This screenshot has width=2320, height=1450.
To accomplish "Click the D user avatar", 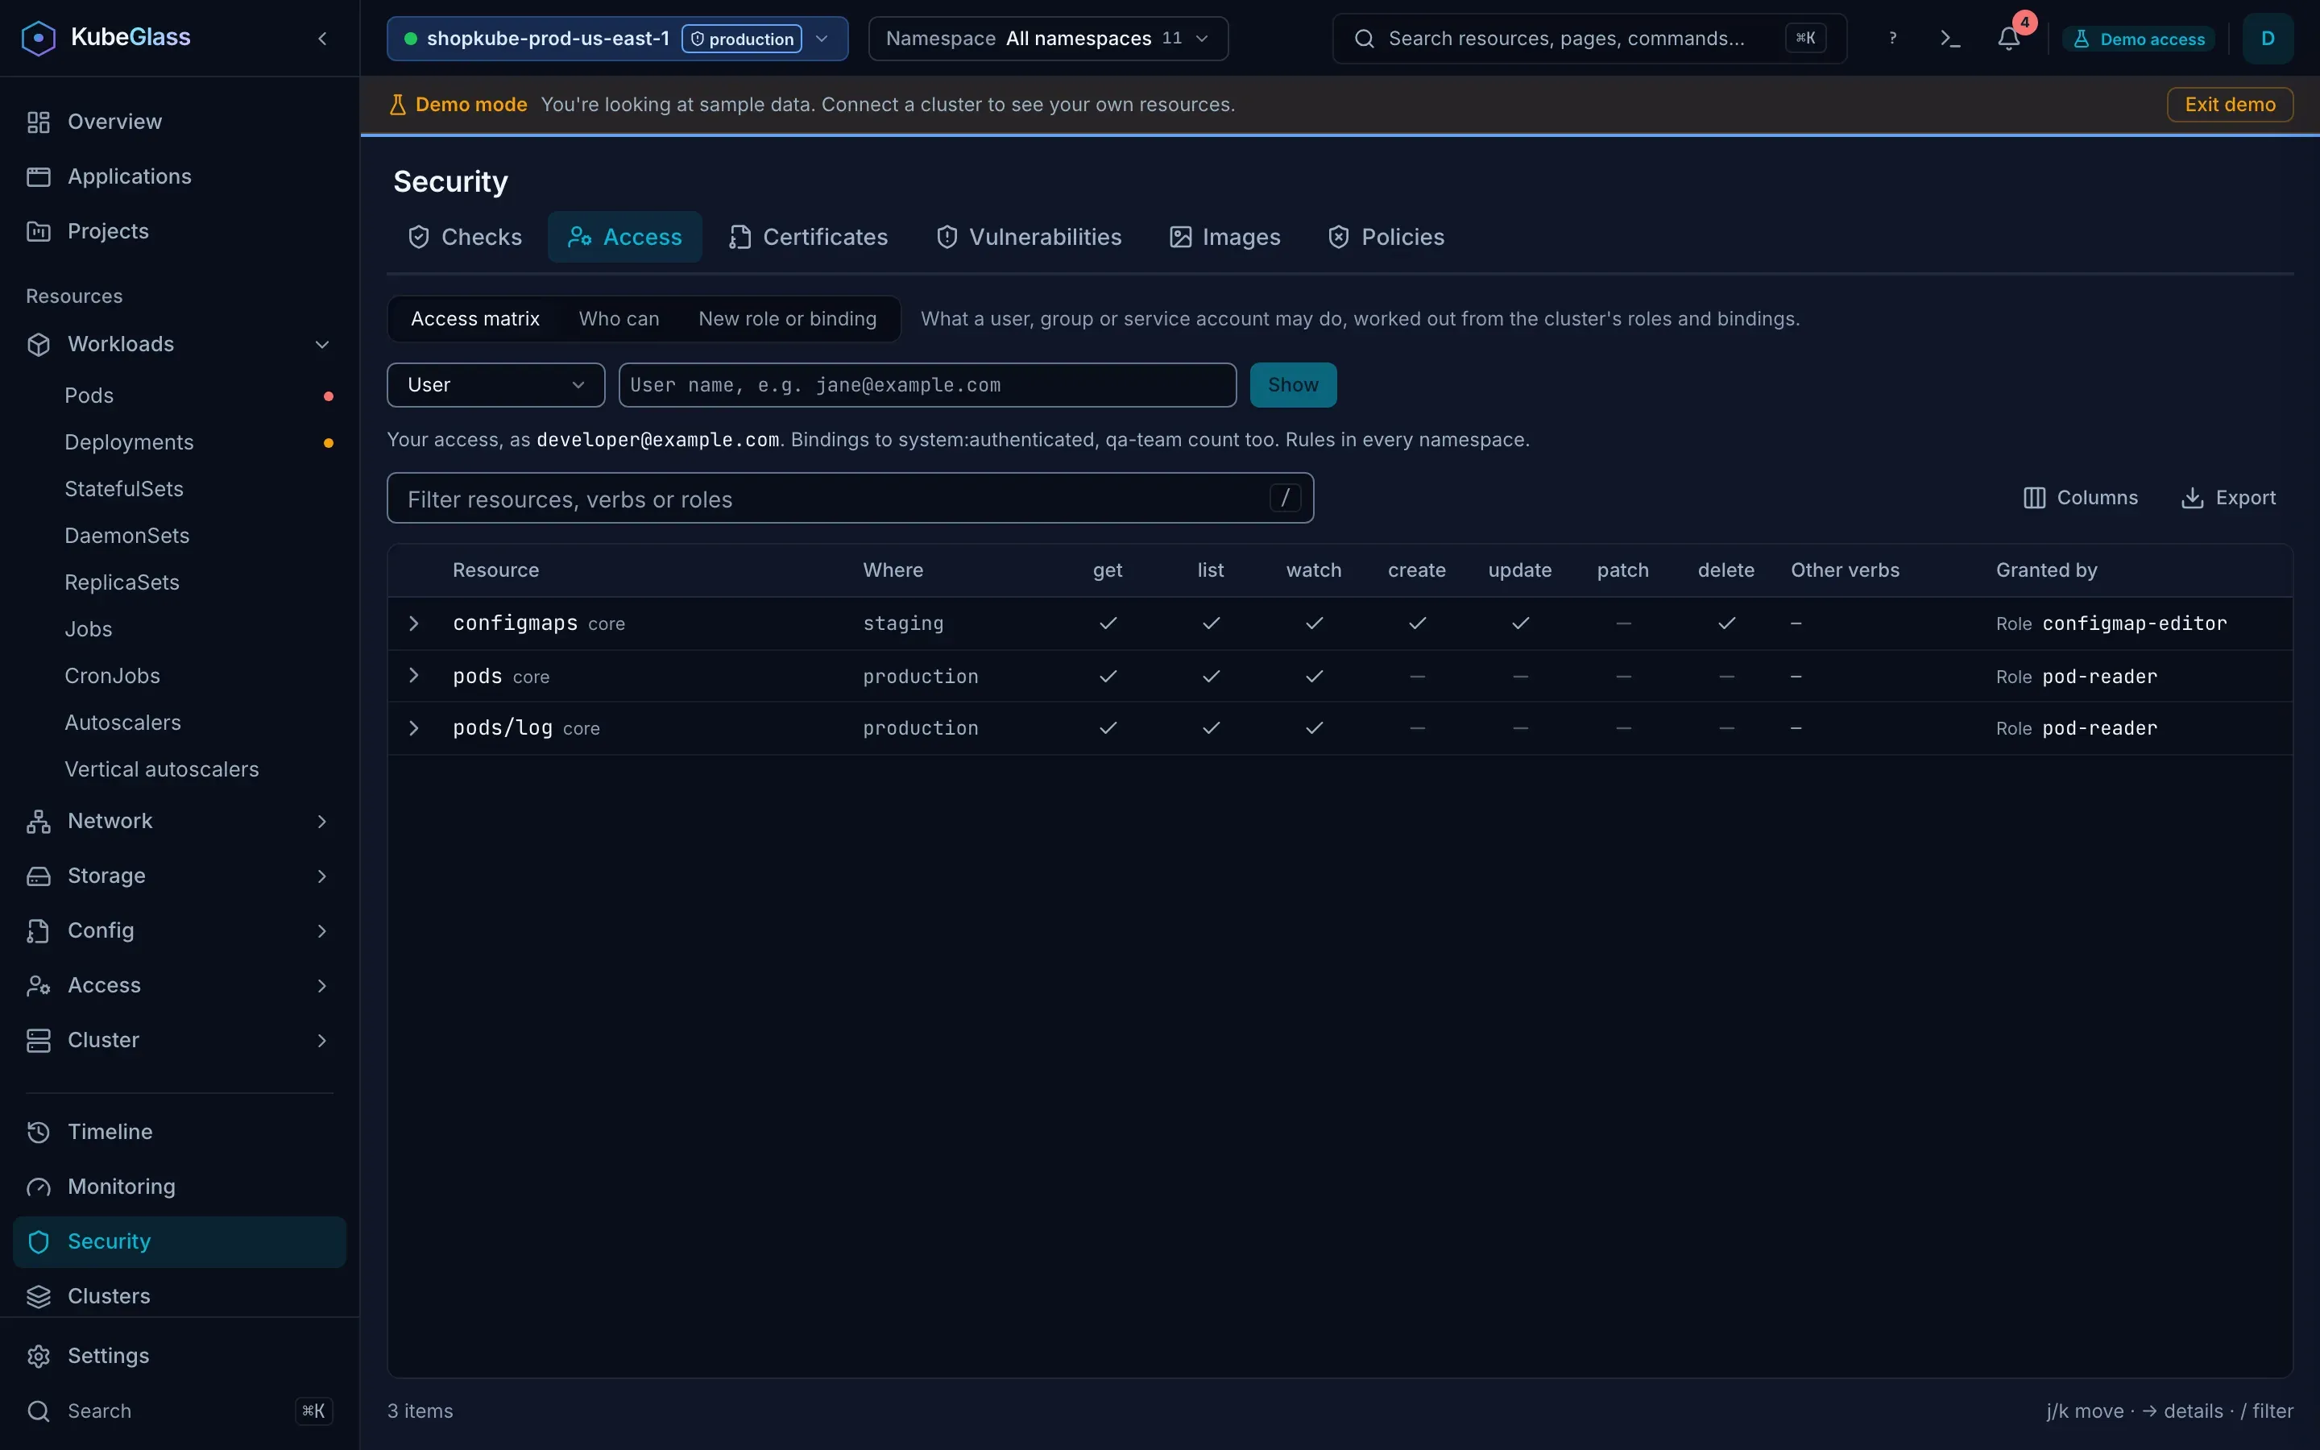I will click(x=2268, y=39).
